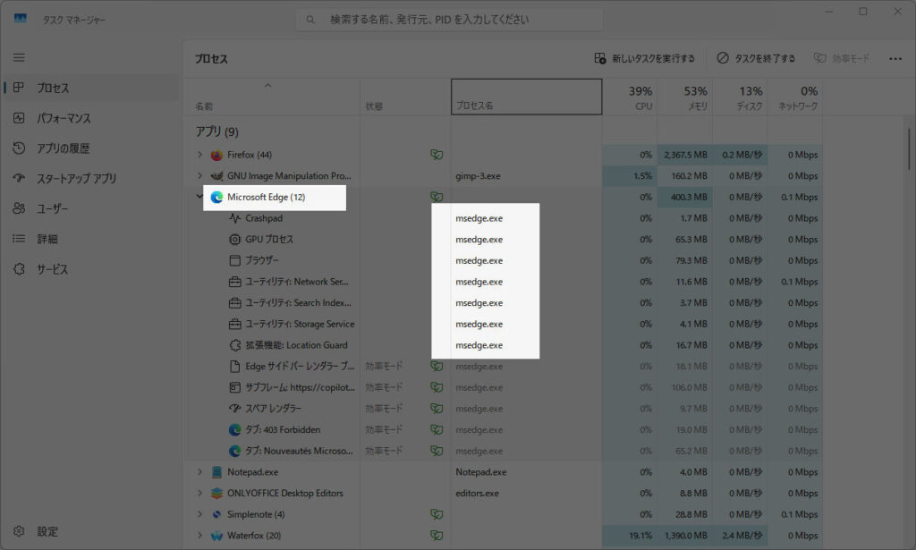This screenshot has height=550, width=916.
Task: Click the GPU プロセス icon
Action: 235,240
